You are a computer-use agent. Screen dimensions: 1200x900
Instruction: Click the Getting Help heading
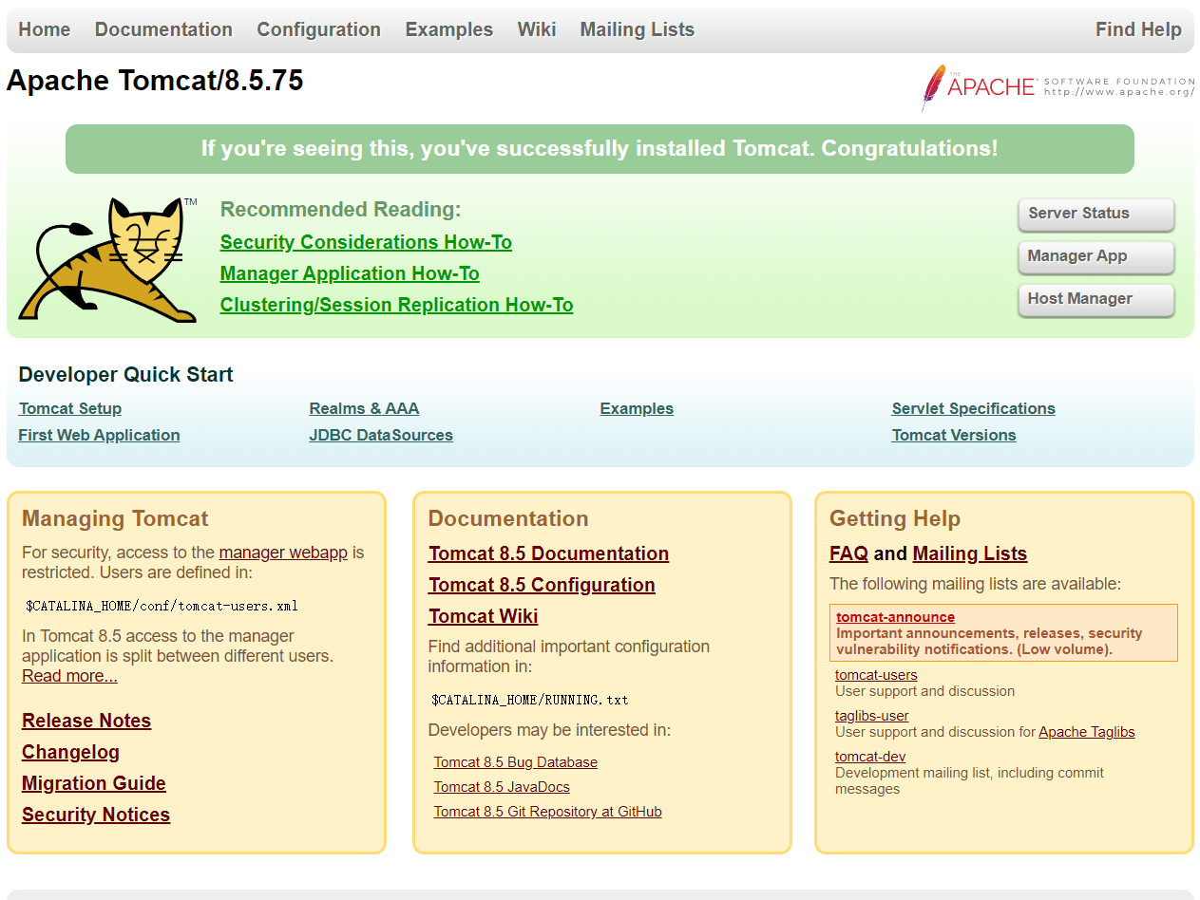coord(895,518)
